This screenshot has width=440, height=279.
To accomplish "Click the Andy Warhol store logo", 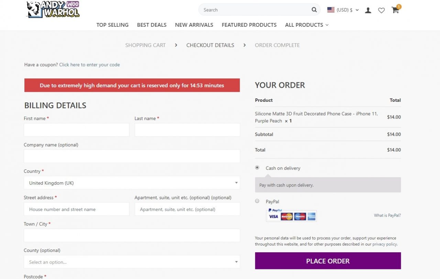I will pos(52,9).
